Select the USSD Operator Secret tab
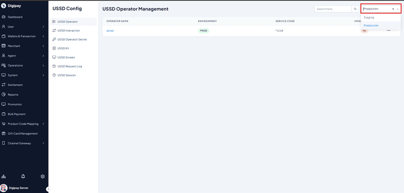The width and height of the screenshot is (404, 193). (x=73, y=39)
